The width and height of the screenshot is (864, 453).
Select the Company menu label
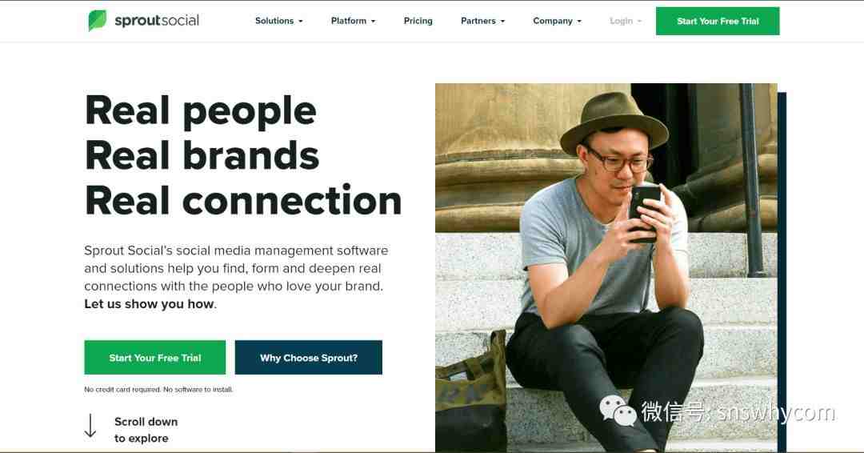pos(553,21)
